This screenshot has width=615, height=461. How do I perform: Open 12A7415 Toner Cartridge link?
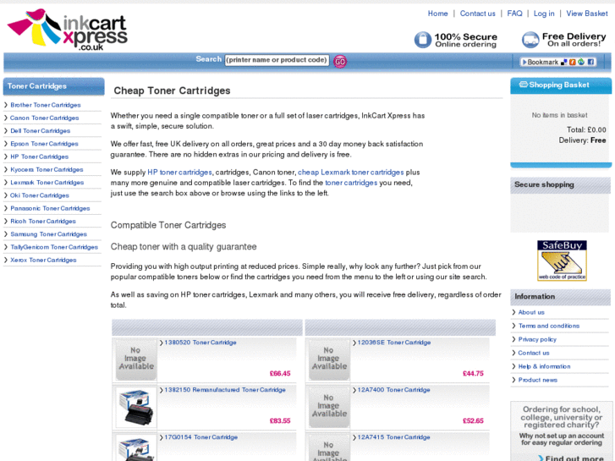(x=394, y=437)
